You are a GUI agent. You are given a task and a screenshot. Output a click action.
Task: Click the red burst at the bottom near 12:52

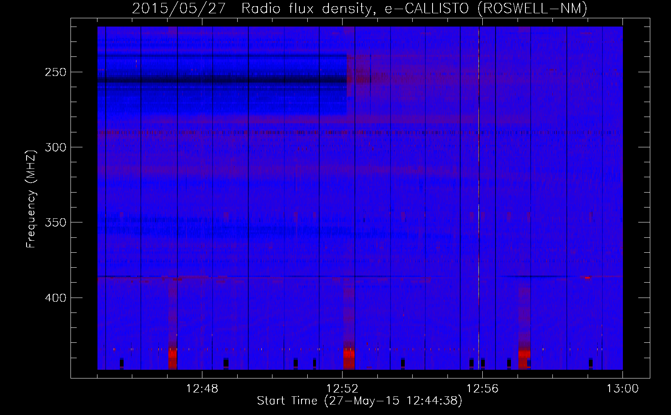pos(349,359)
